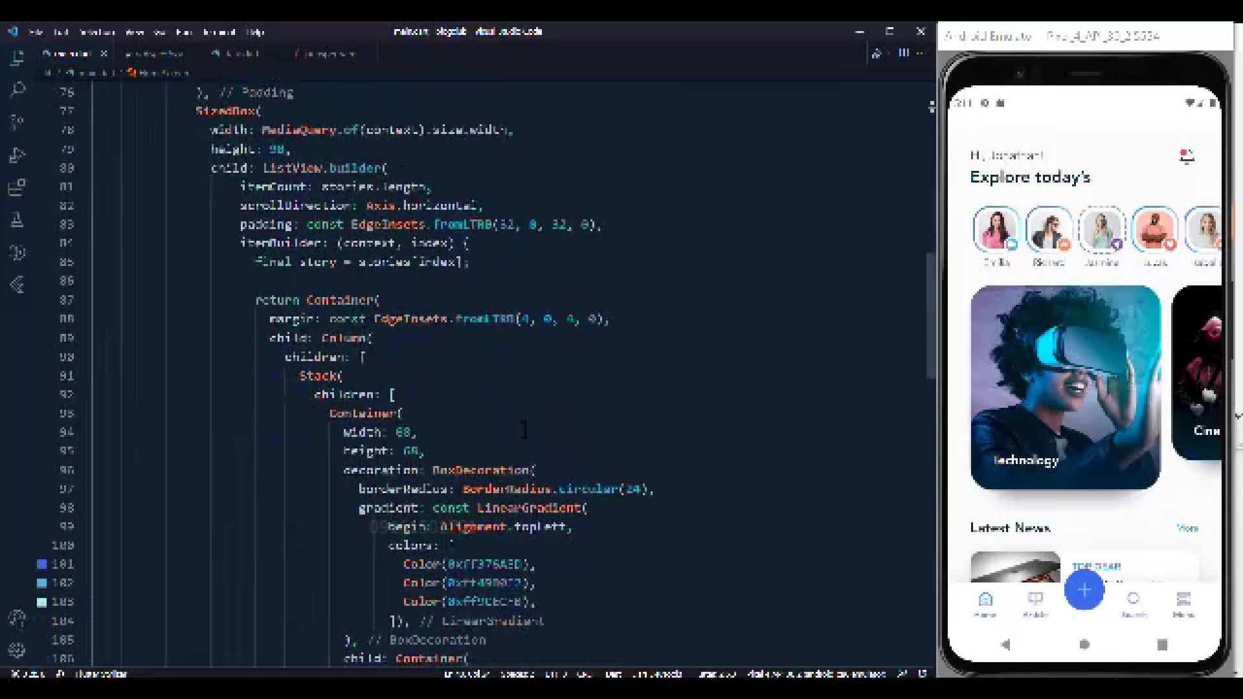Tap the Technology card in emulator
This screenshot has height=699, width=1243.
1066,387
